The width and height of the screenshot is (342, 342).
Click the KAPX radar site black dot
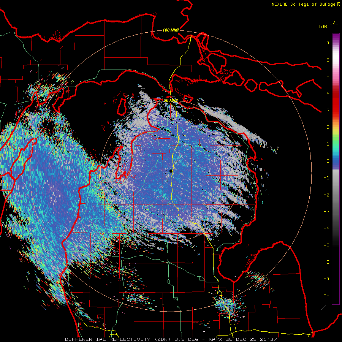pyautogui.click(x=171, y=171)
